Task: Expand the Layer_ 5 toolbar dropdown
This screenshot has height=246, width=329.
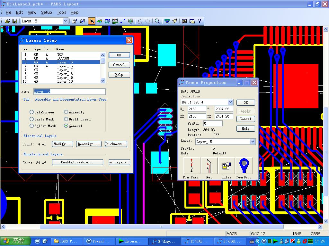Action: point(66,21)
